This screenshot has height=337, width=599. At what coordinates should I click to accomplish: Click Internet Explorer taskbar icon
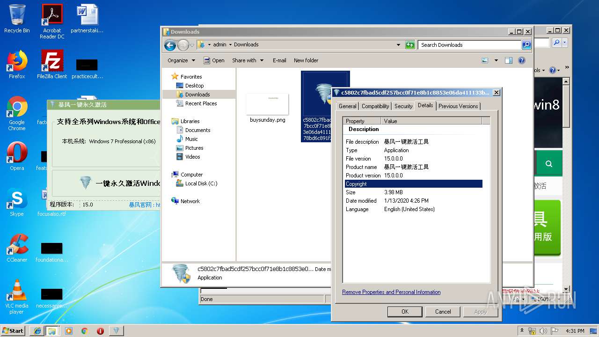(x=37, y=330)
